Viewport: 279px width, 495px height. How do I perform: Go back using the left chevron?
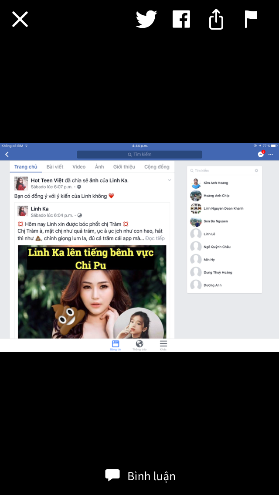[7, 154]
